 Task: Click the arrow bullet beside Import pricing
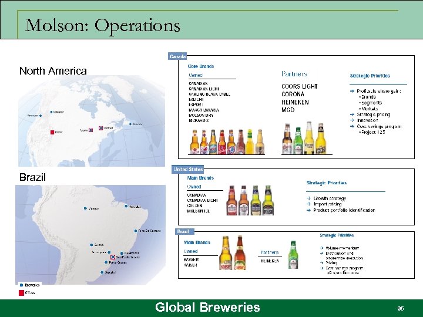308,204
